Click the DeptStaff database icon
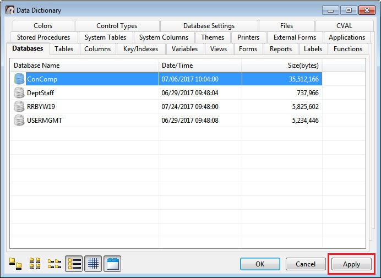 19,93
